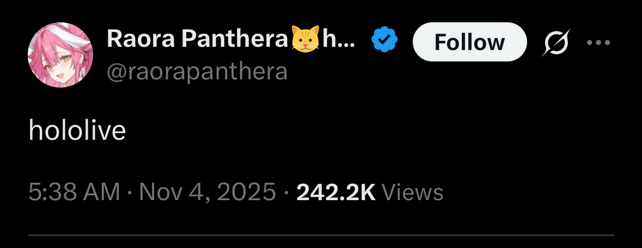Open the Grok explain-this-post icon
This screenshot has height=248, width=642.
click(557, 42)
